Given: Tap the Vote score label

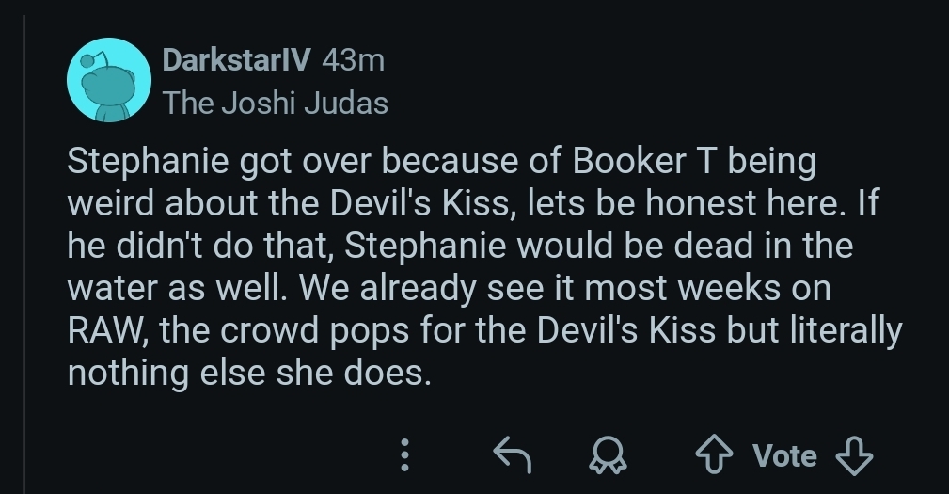Looking at the screenshot, I should [785, 455].
